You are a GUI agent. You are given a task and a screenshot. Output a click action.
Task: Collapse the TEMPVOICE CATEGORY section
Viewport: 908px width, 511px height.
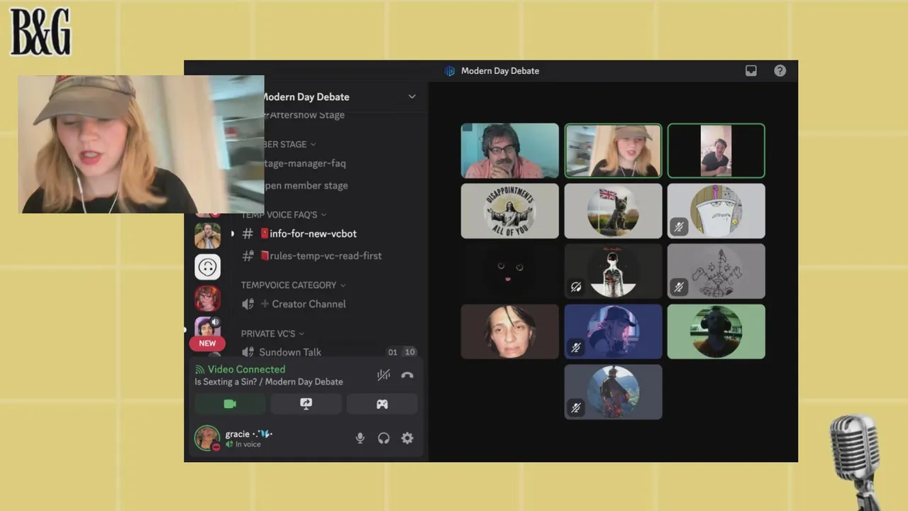point(293,285)
